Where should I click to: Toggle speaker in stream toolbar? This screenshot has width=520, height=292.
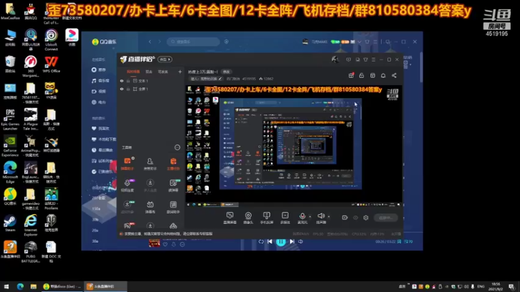coord(320,217)
